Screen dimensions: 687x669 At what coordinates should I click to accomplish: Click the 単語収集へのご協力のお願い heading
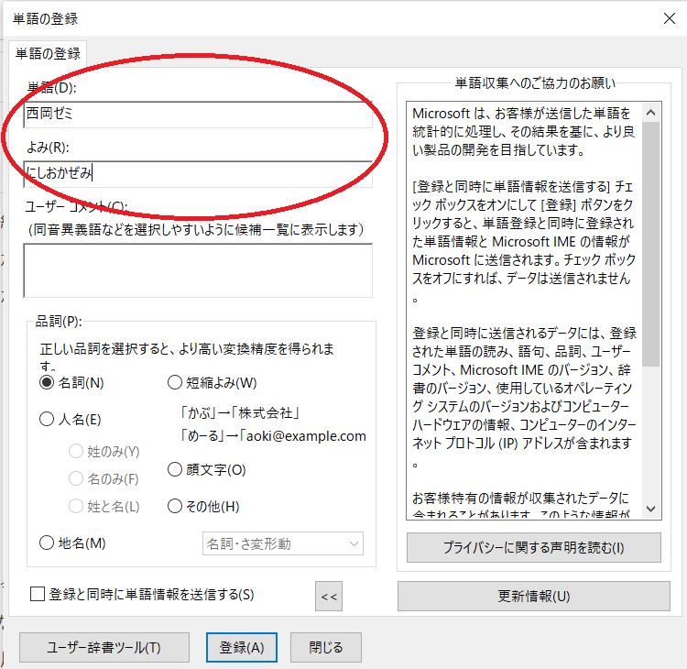pyautogui.click(x=536, y=82)
